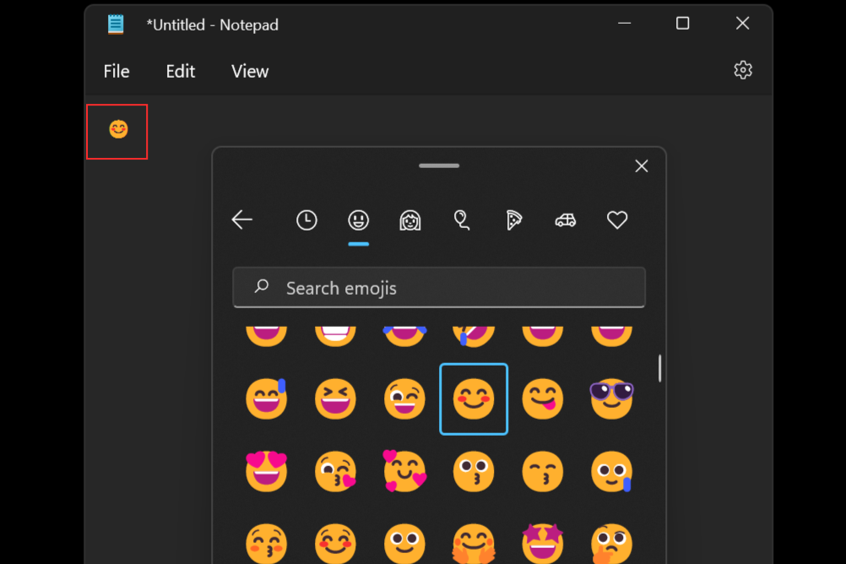Viewport: 846px width, 564px height.
Task: Insert the heart-eyes face emoji
Action: click(x=266, y=471)
